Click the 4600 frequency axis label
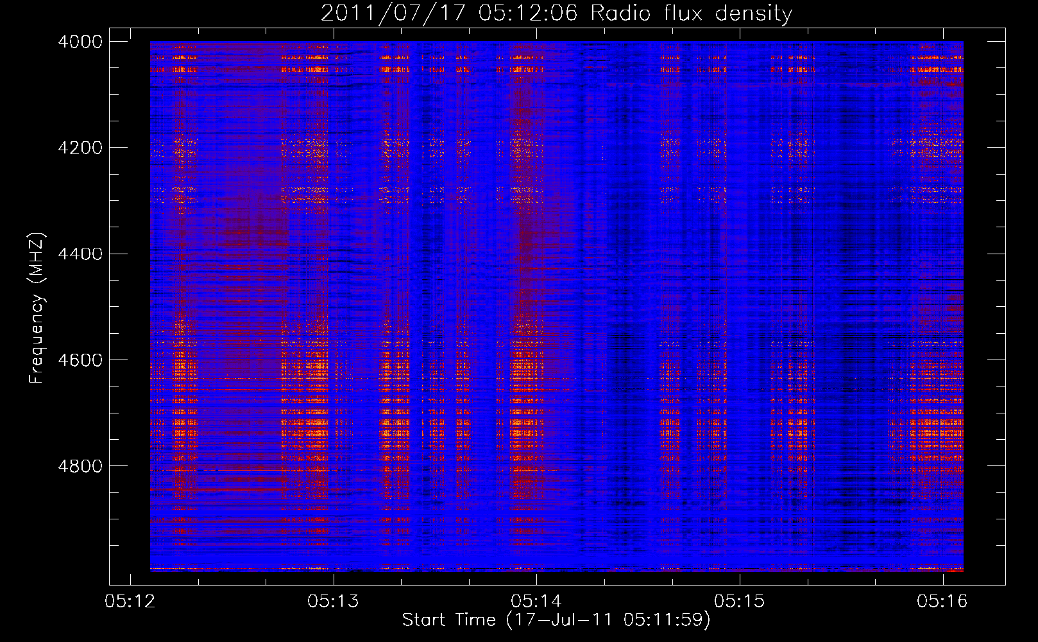This screenshot has width=1038, height=642. point(80,360)
